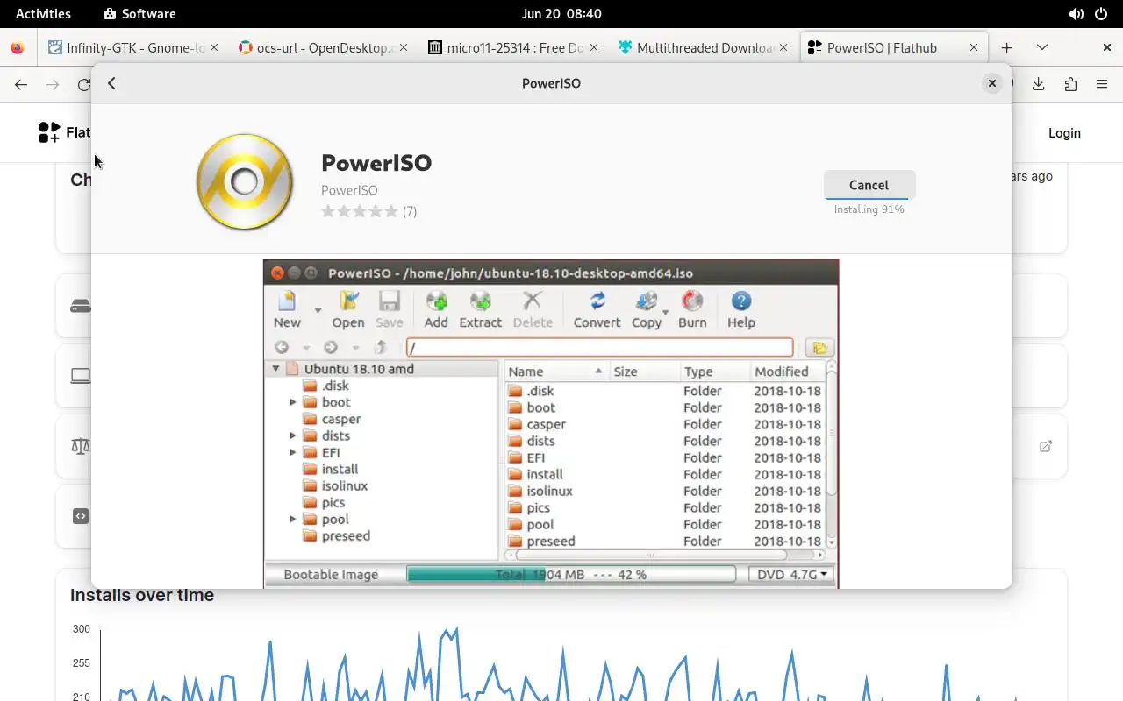Open the external link icon on Flathub card

[x=1045, y=446]
